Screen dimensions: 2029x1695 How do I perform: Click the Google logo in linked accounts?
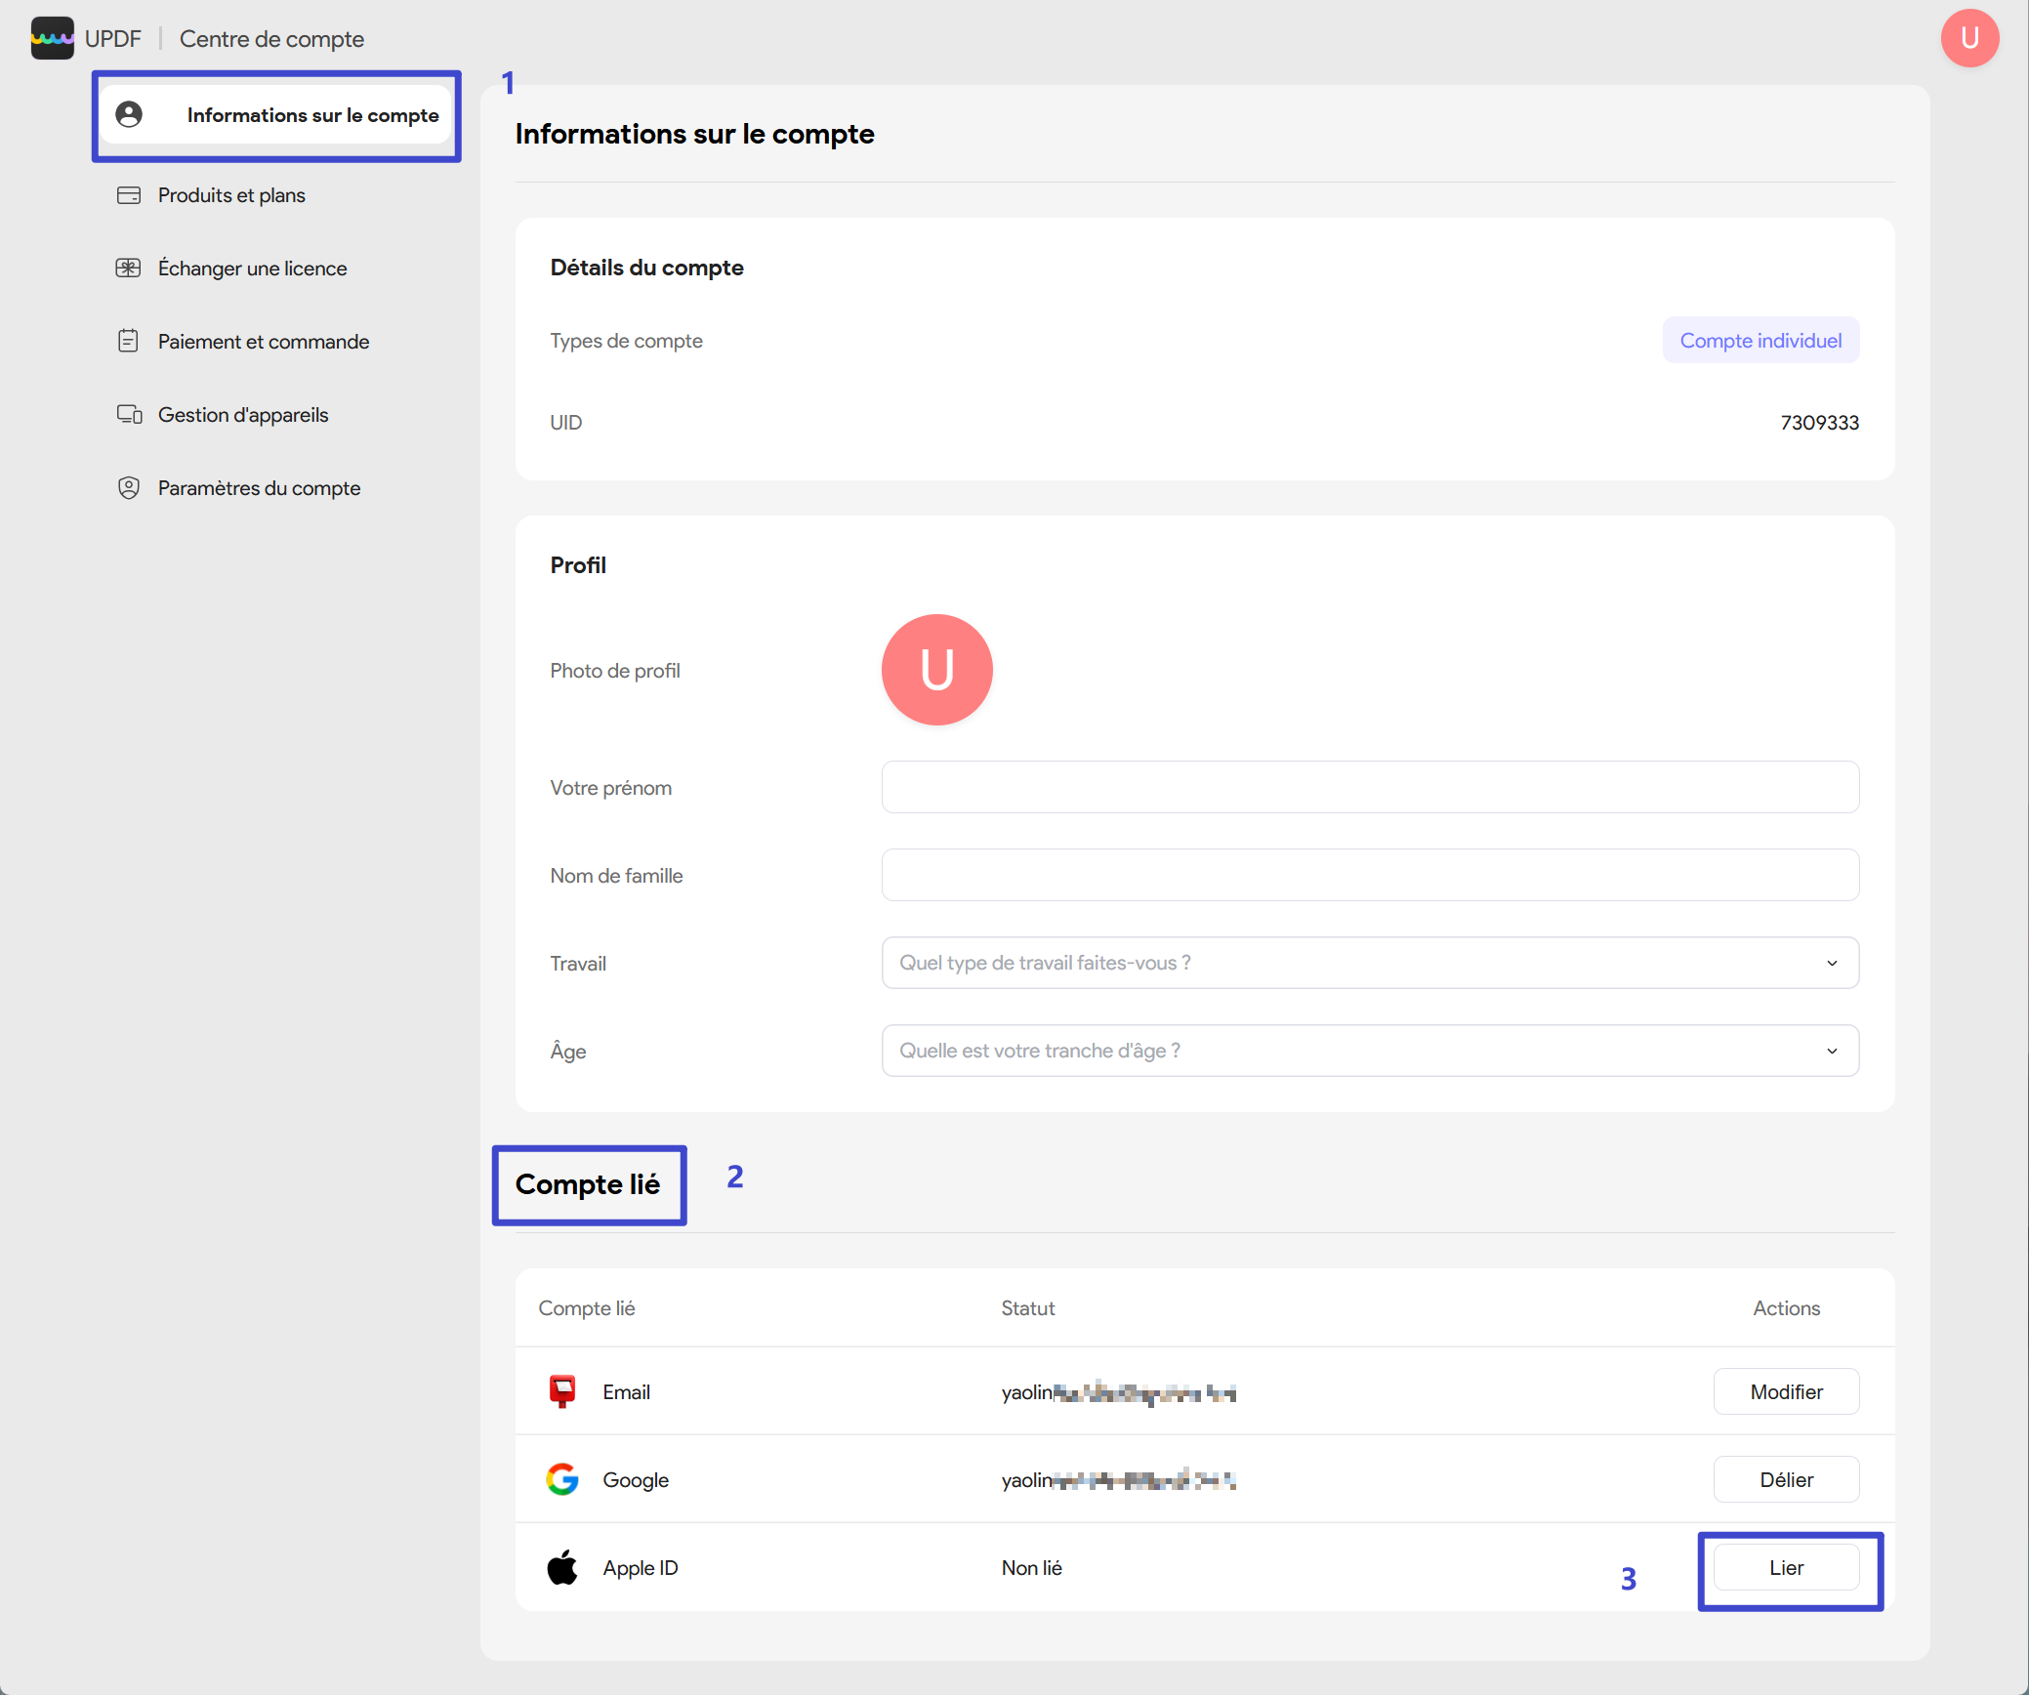pyautogui.click(x=562, y=1479)
